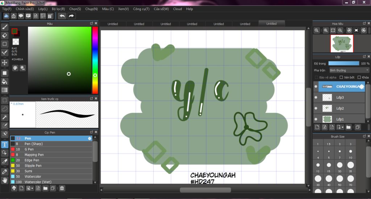Open Pen brush settings gear

(89, 138)
